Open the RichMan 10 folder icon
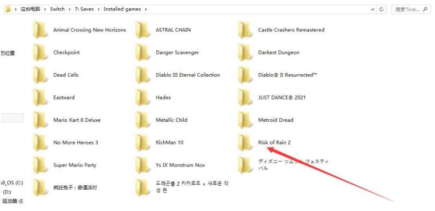435x211 pixels. click(x=143, y=143)
